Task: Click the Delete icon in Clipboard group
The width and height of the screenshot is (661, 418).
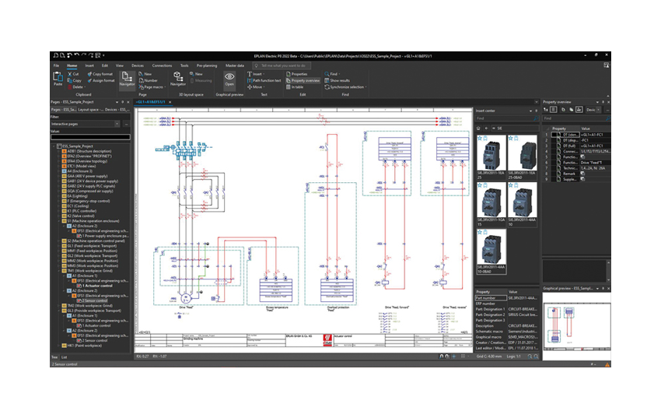Action: click(x=70, y=87)
